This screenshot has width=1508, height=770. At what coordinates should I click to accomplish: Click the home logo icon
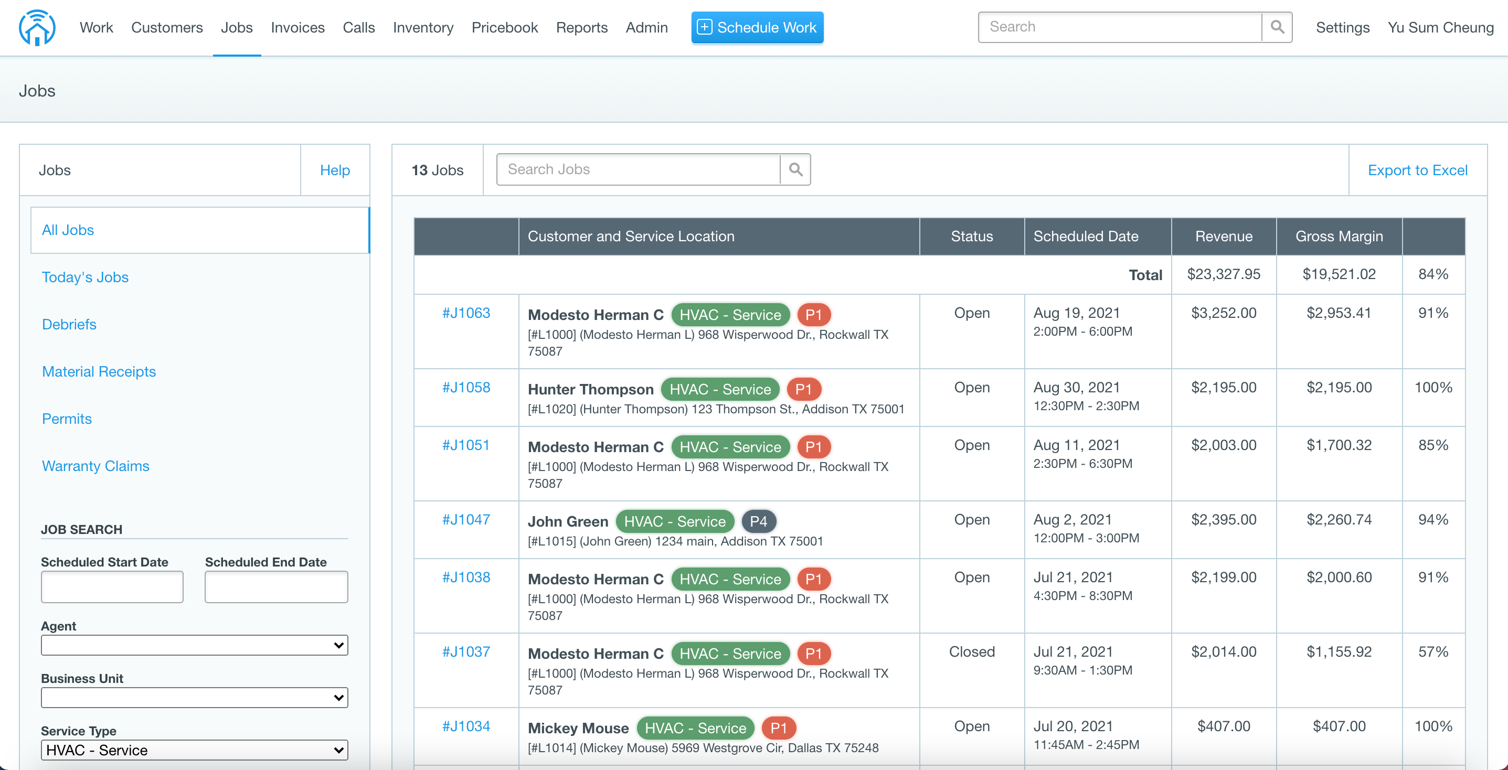37,27
